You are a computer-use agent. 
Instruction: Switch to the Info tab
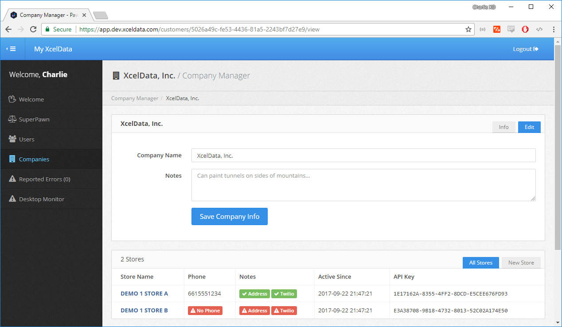(x=504, y=127)
